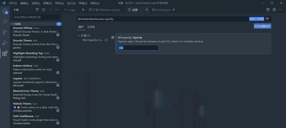Switch to the settings.json tab

click(164, 10)
